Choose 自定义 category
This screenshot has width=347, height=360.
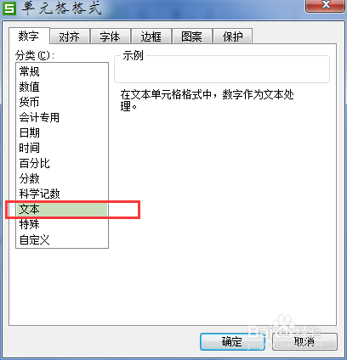pyautogui.click(x=62, y=239)
